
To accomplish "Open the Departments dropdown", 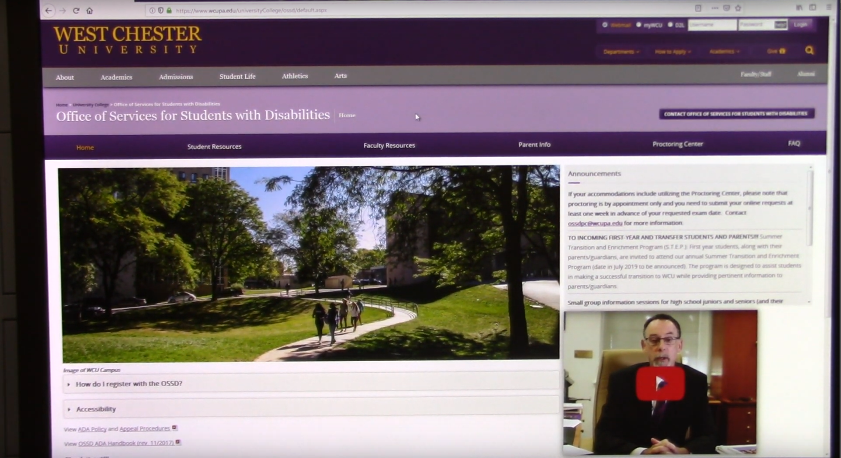I will (x=621, y=51).
